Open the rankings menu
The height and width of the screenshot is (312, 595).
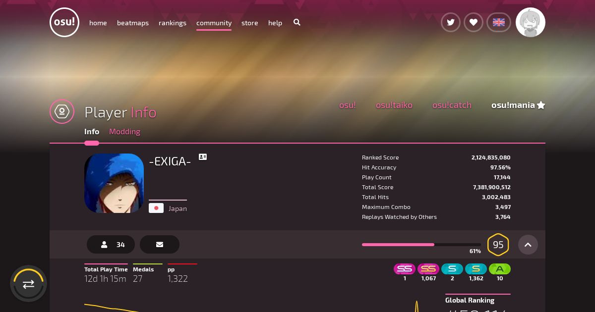tap(173, 23)
